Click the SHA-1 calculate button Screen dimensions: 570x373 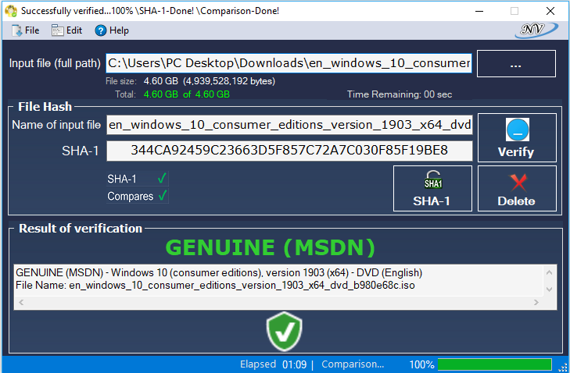(x=432, y=188)
